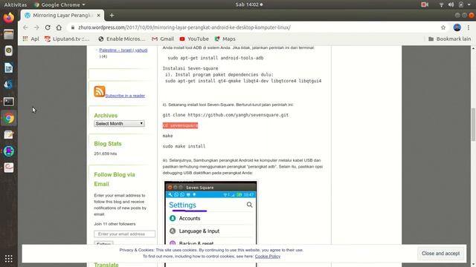The height and width of the screenshot is (267, 476).
Task: Click the Palestine - Israel category link
Action: click(123, 50)
